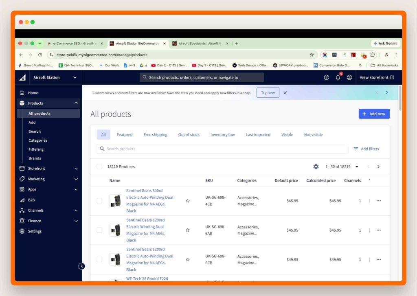The image size is (417, 296).
Task: Bookmark this page with star icon
Action: point(312,55)
